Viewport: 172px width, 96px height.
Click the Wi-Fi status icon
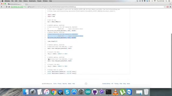tap(155, 1)
